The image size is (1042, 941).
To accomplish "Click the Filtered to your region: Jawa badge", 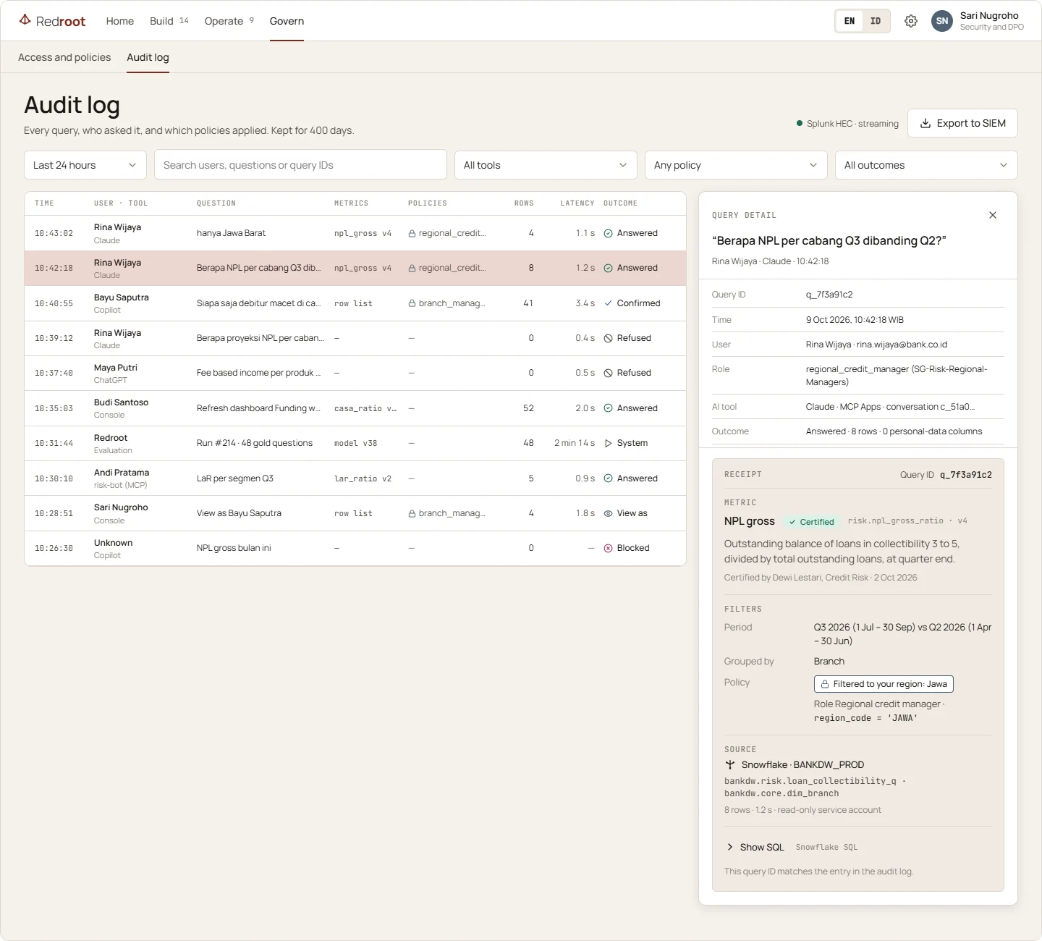I will (x=884, y=684).
